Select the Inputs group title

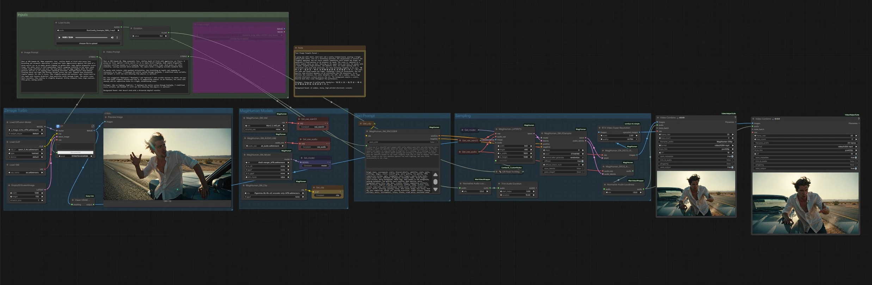click(23, 15)
